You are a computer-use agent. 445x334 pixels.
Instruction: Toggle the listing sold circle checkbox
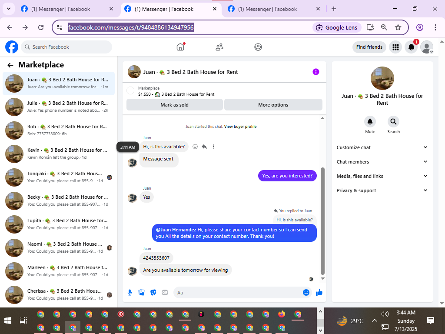[x=130, y=90]
